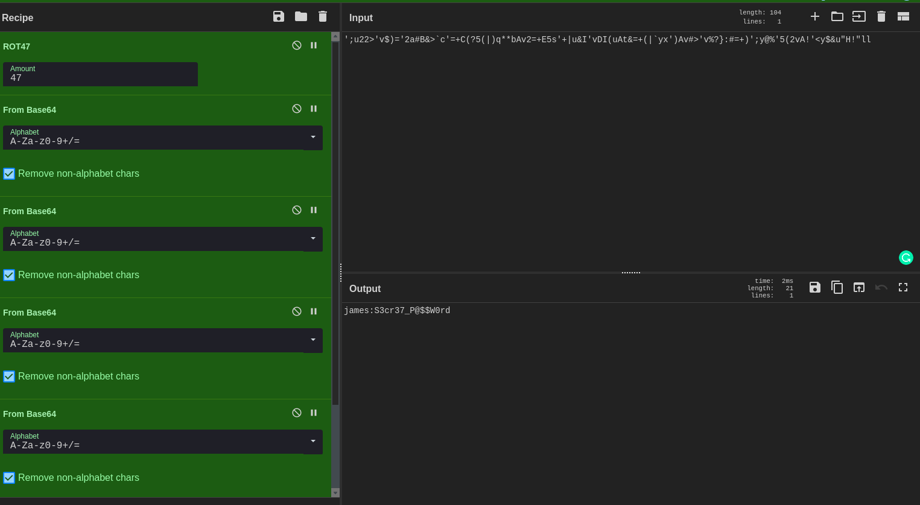
Task: Click the second From Base64 title
Action: pos(30,211)
